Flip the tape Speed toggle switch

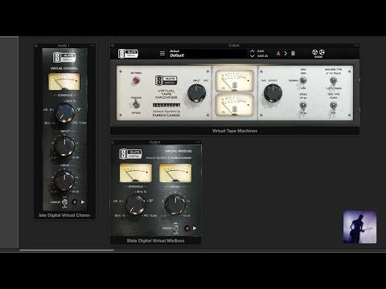coord(303,105)
